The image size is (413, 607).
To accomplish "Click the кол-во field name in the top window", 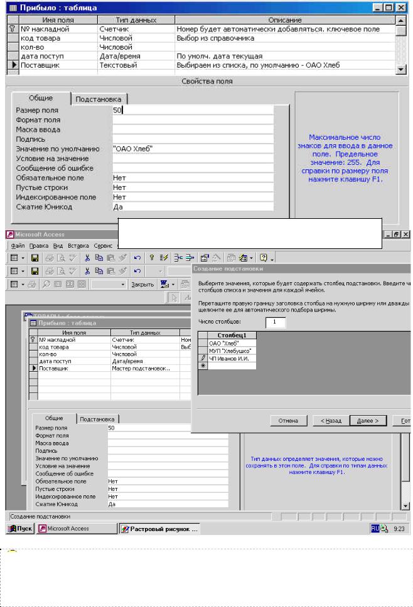I will click(x=58, y=47).
